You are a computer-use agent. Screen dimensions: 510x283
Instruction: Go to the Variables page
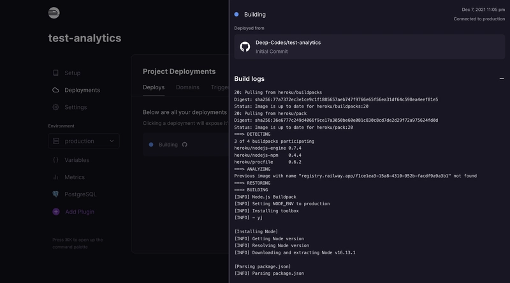pyautogui.click(x=76, y=160)
